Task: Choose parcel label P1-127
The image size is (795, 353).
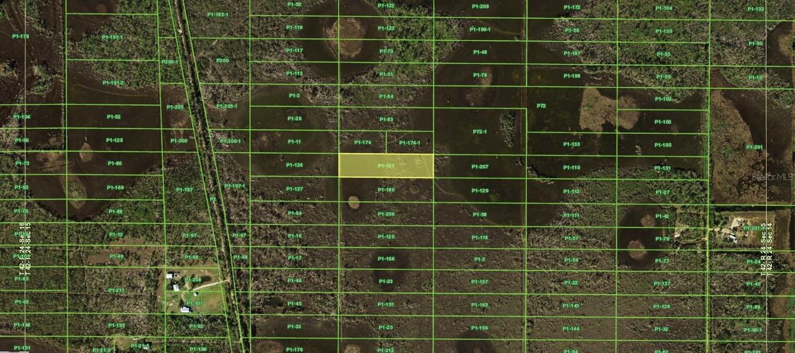Action: point(294,189)
